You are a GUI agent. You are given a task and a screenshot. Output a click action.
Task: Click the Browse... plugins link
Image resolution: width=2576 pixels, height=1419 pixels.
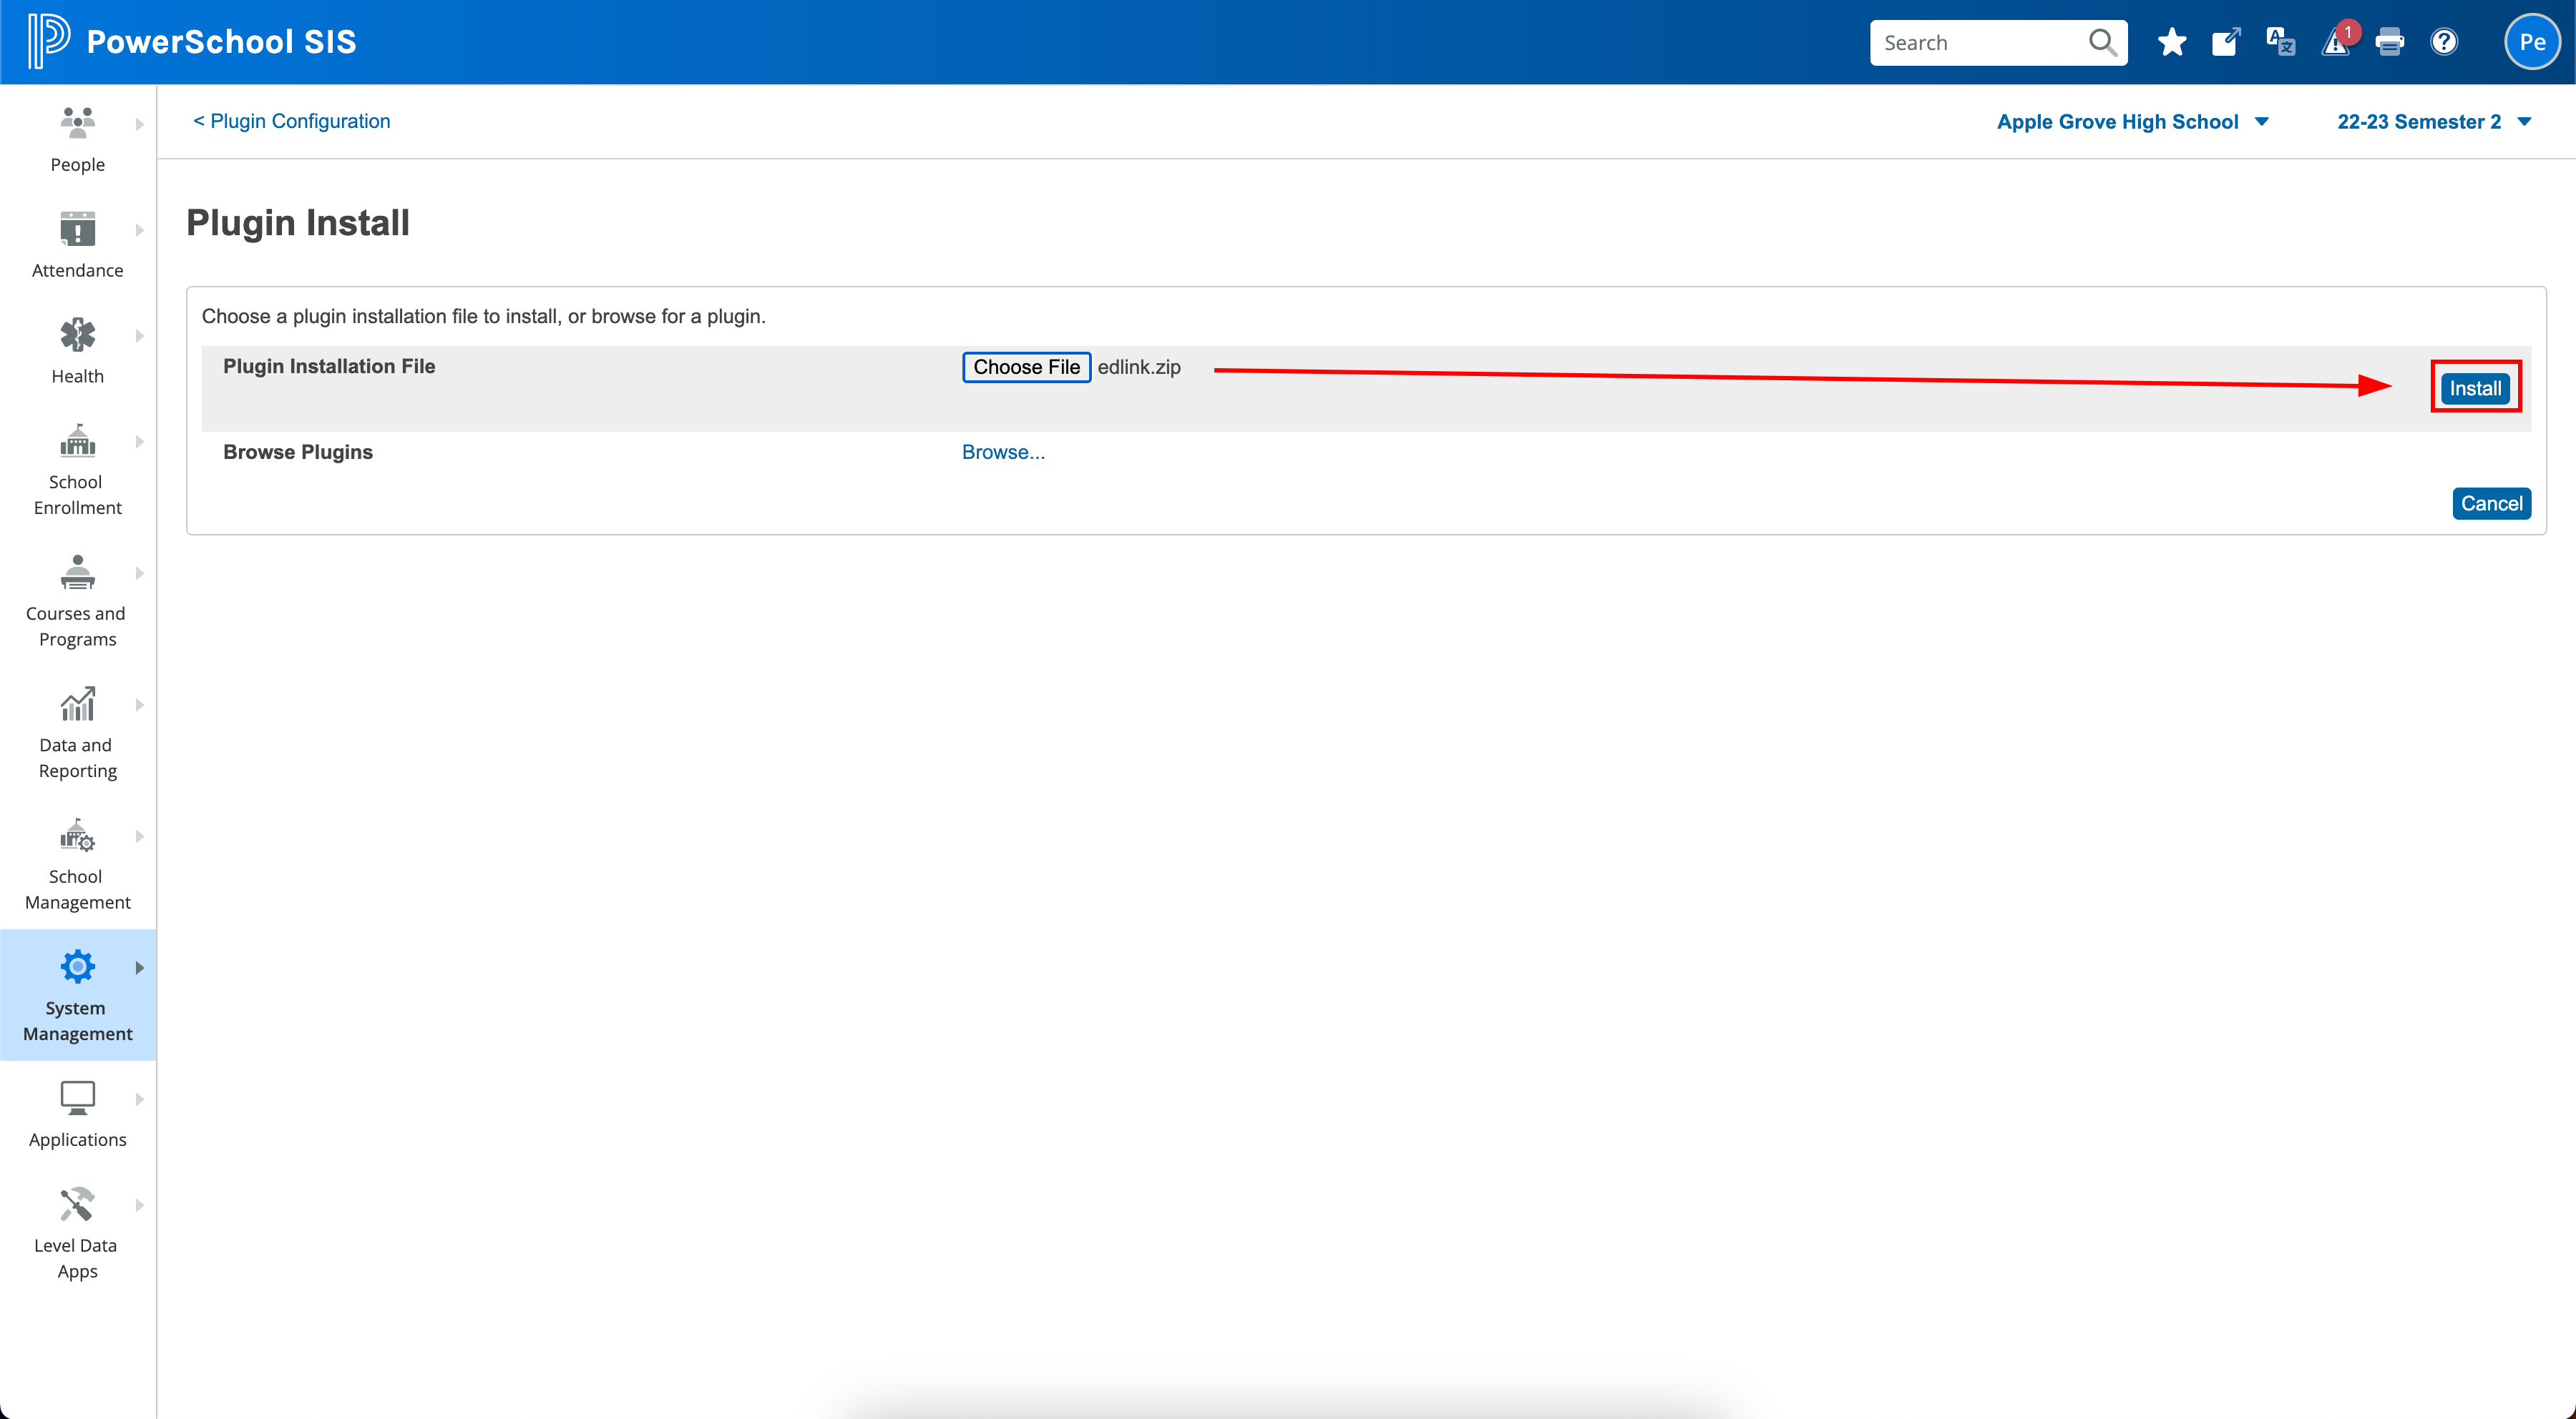coord(1003,452)
